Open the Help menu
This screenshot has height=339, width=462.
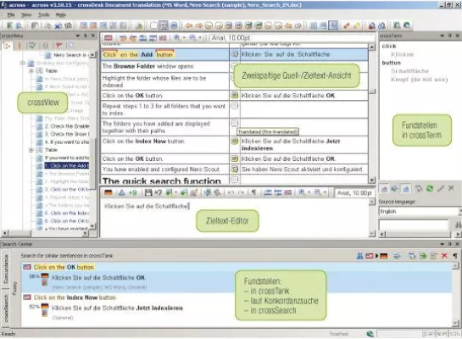pos(61,14)
